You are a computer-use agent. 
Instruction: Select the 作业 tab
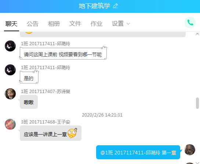(97, 24)
